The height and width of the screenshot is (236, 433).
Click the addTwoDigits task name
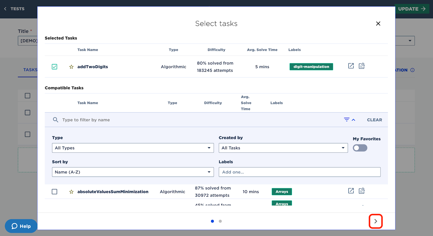click(x=93, y=67)
